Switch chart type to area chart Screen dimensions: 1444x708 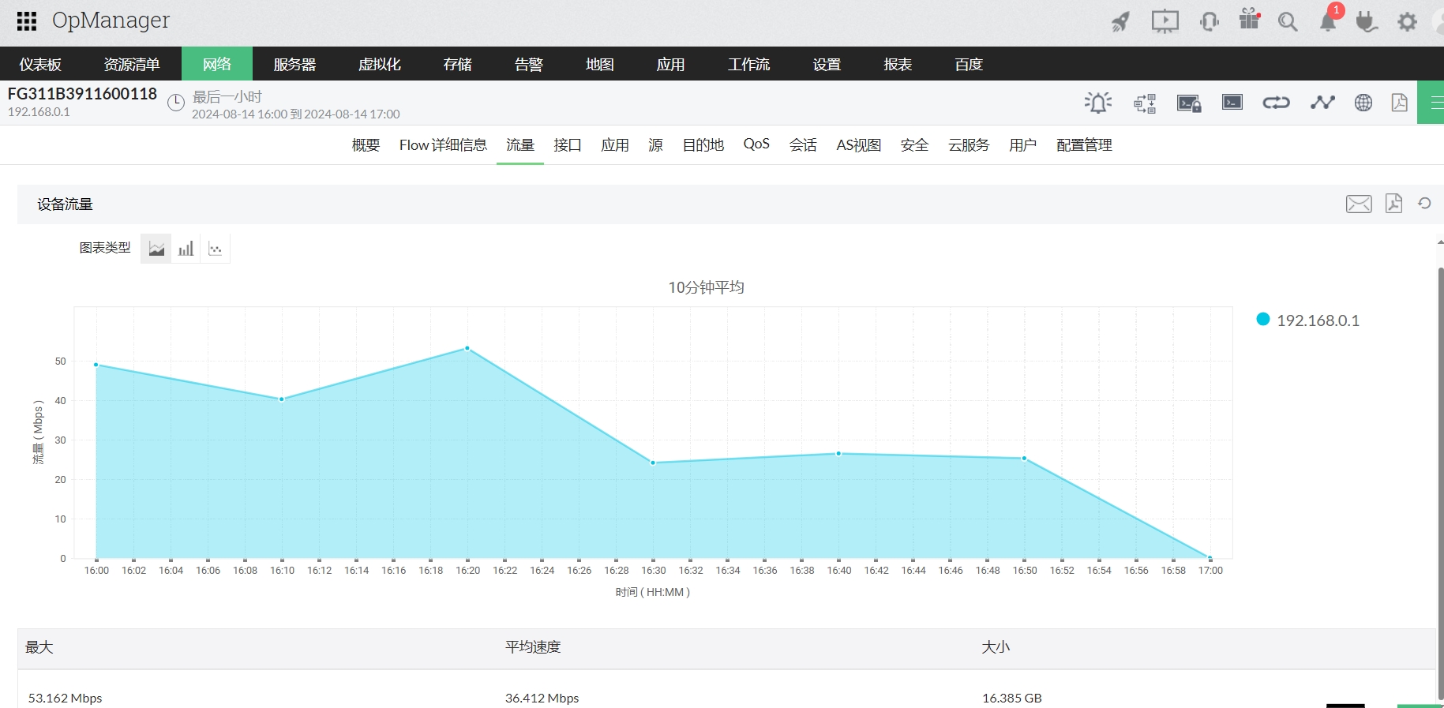156,249
